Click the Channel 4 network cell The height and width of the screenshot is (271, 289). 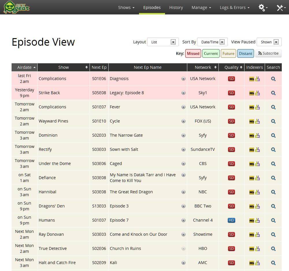tap(203, 220)
